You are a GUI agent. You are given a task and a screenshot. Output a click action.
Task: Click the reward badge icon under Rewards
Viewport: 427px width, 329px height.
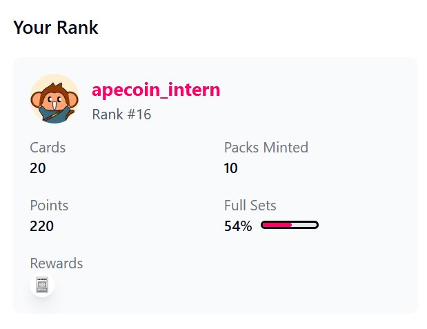click(x=42, y=286)
